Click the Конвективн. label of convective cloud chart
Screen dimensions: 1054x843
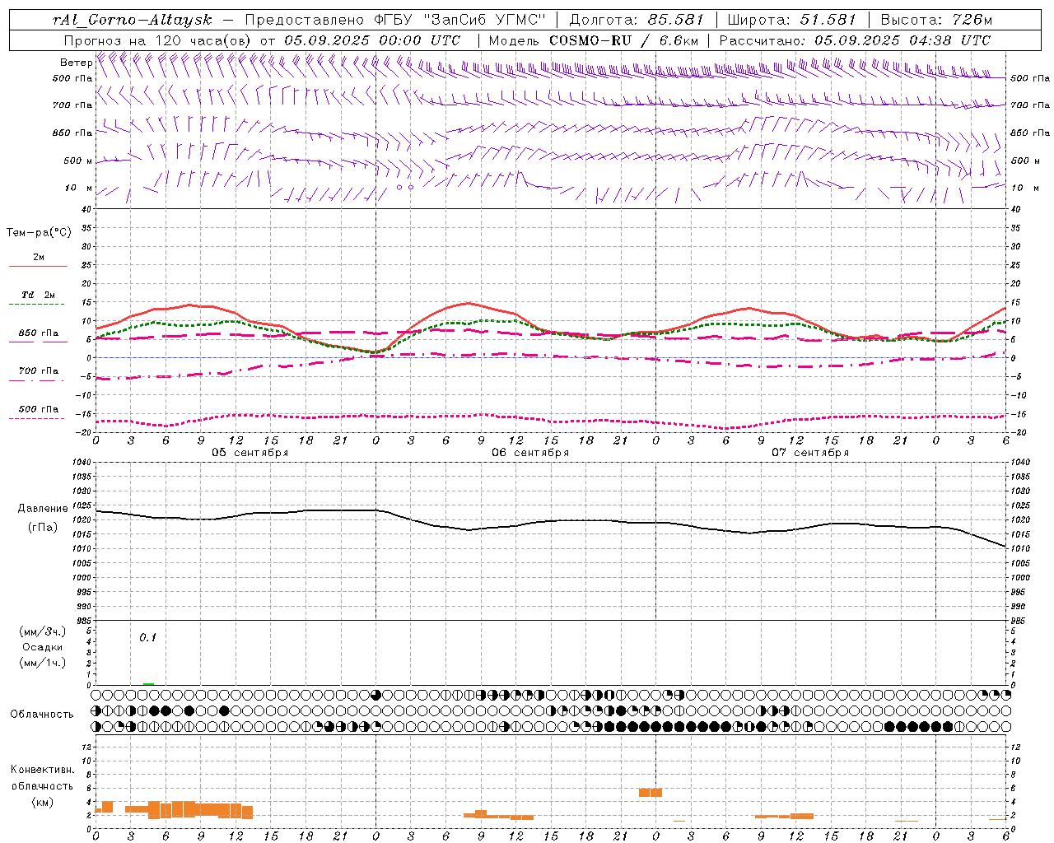pyautogui.click(x=43, y=770)
